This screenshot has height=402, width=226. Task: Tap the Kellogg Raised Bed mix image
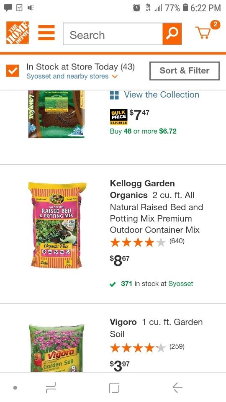(x=57, y=225)
